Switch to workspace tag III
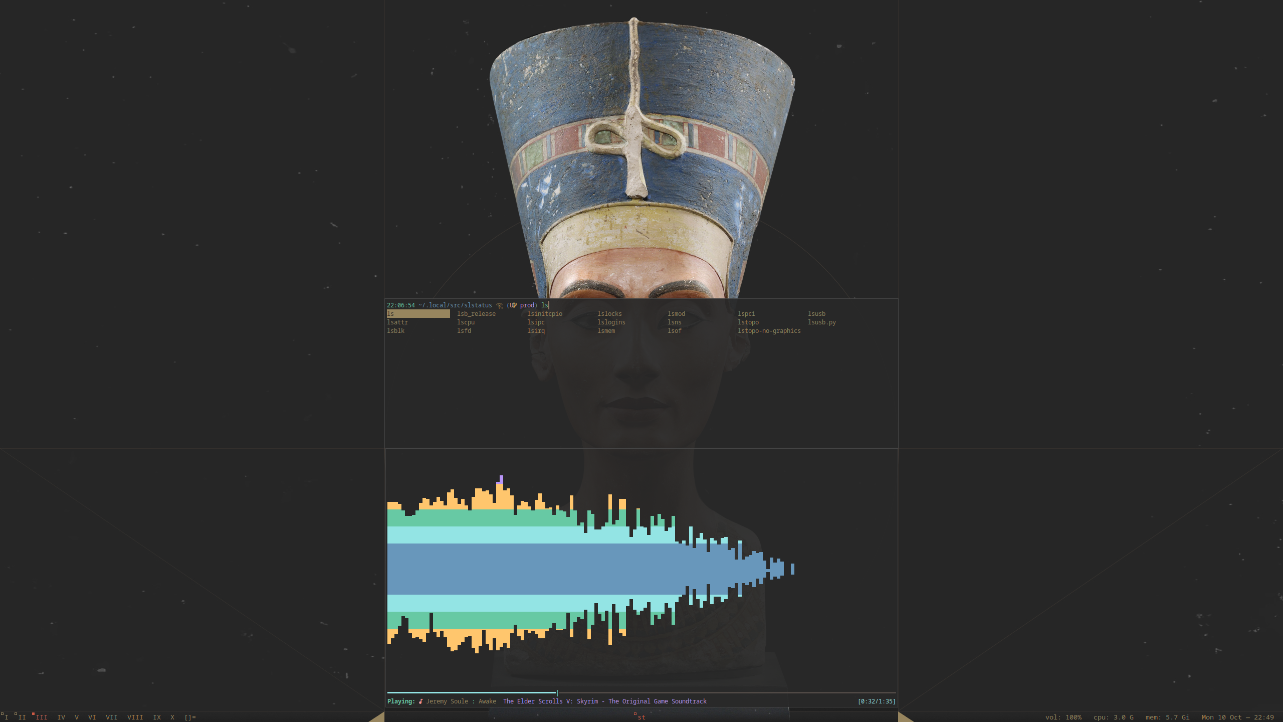 tap(42, 717)
